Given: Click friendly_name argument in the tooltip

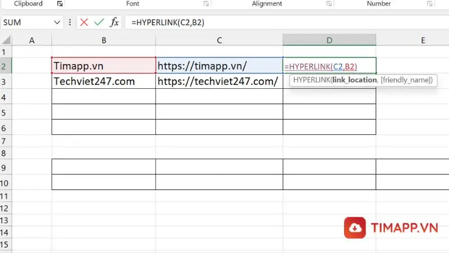Looking at the screenshot, I should 406,80.
